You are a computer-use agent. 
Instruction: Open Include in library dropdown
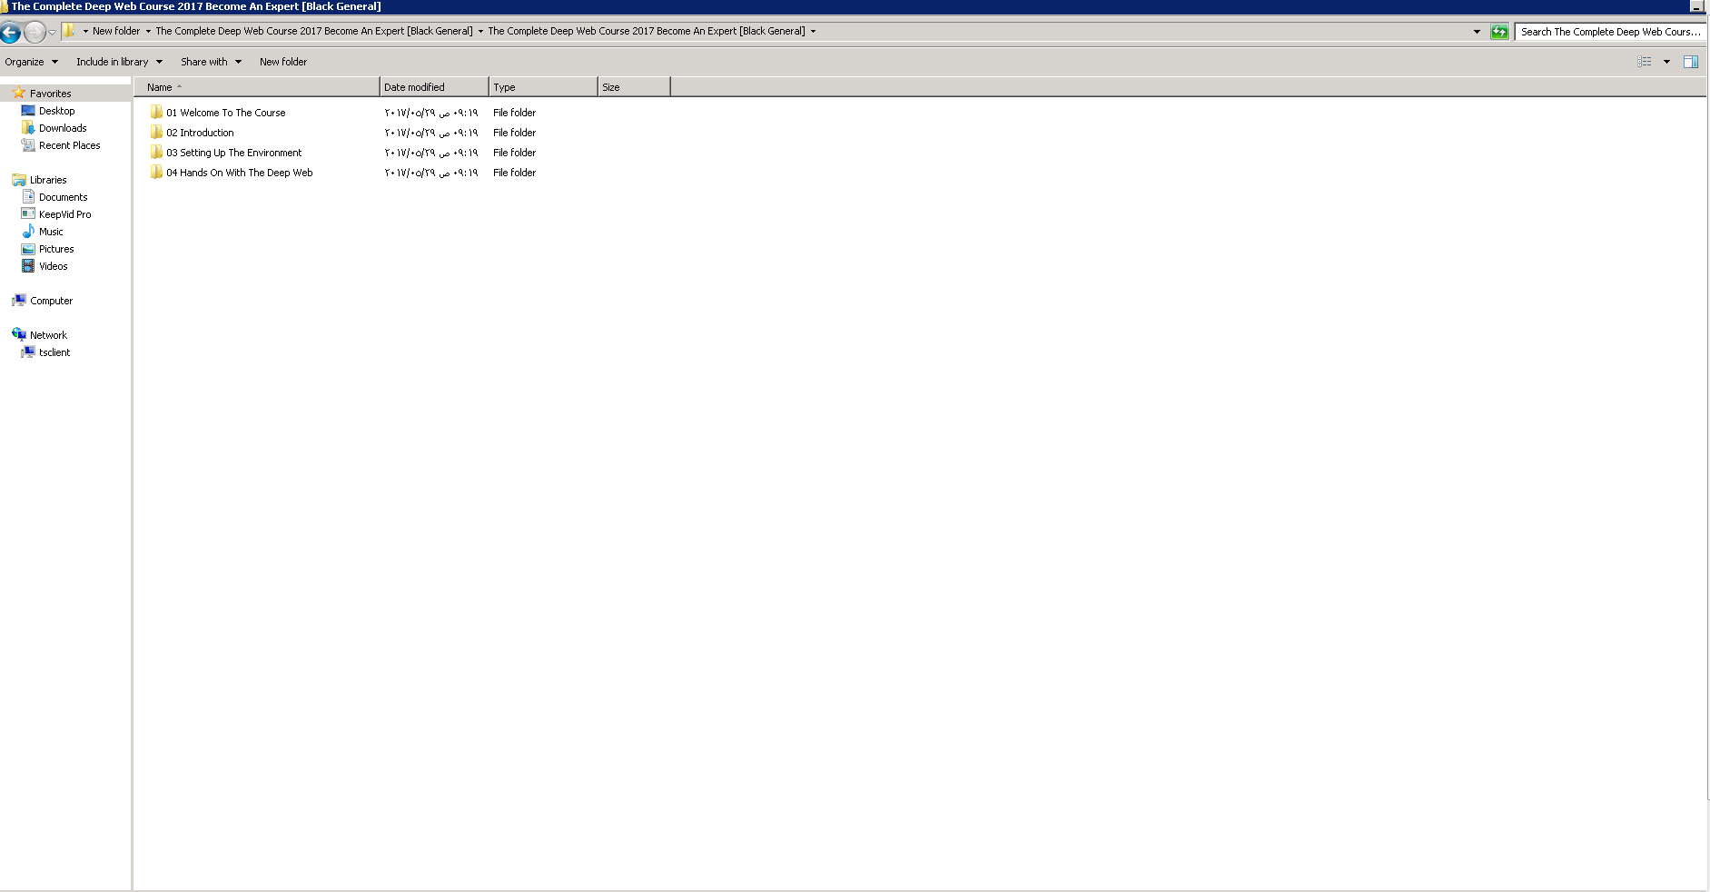(x=119, y=62)
